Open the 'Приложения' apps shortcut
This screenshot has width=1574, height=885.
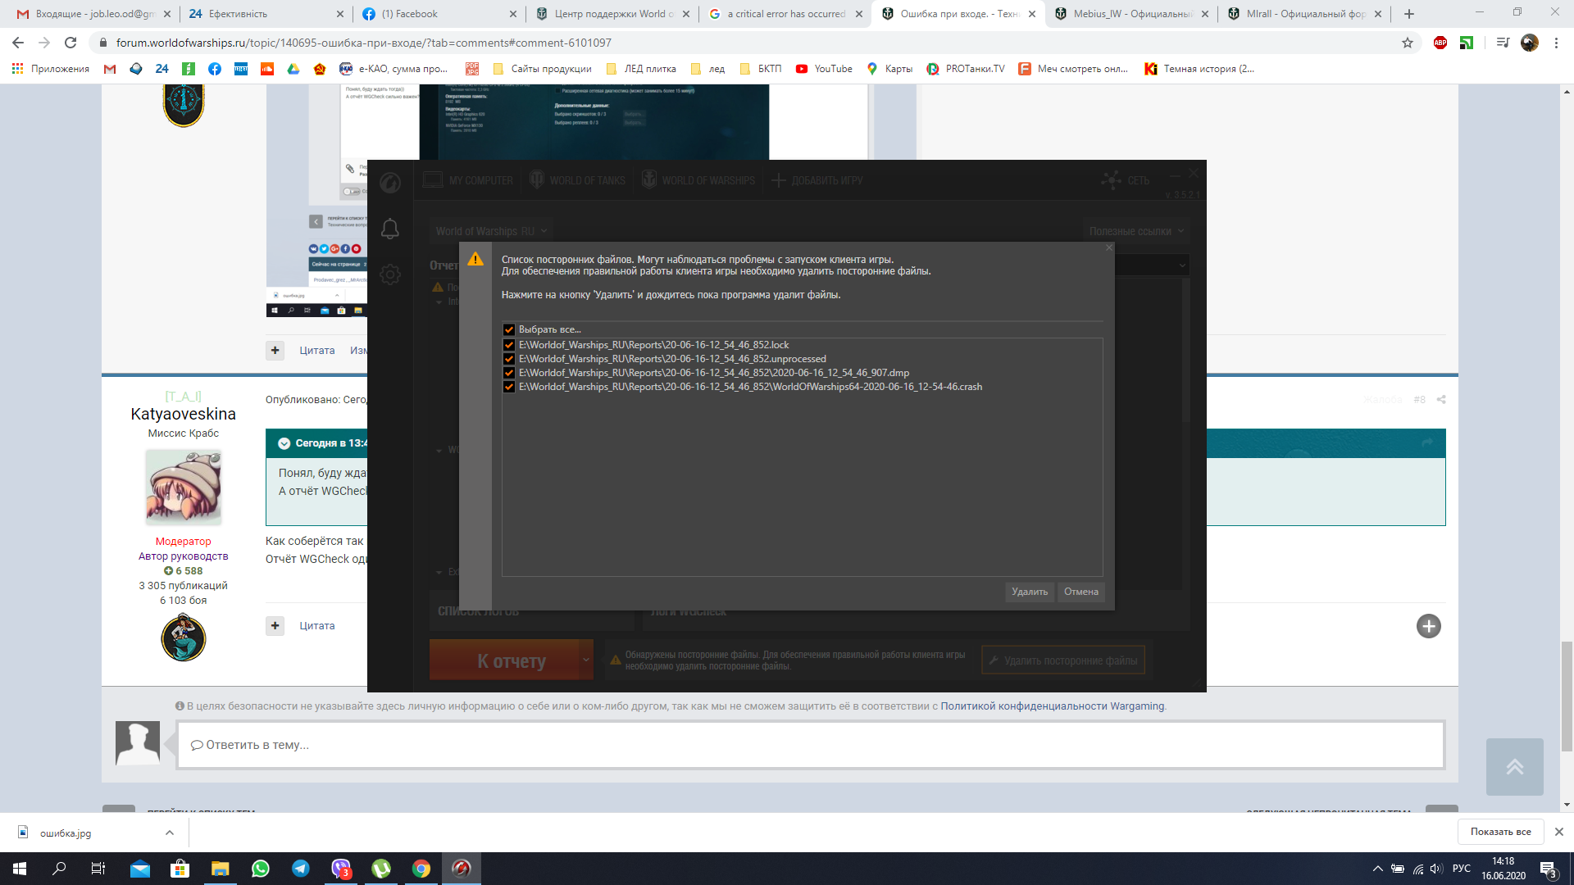click(51, 69)
